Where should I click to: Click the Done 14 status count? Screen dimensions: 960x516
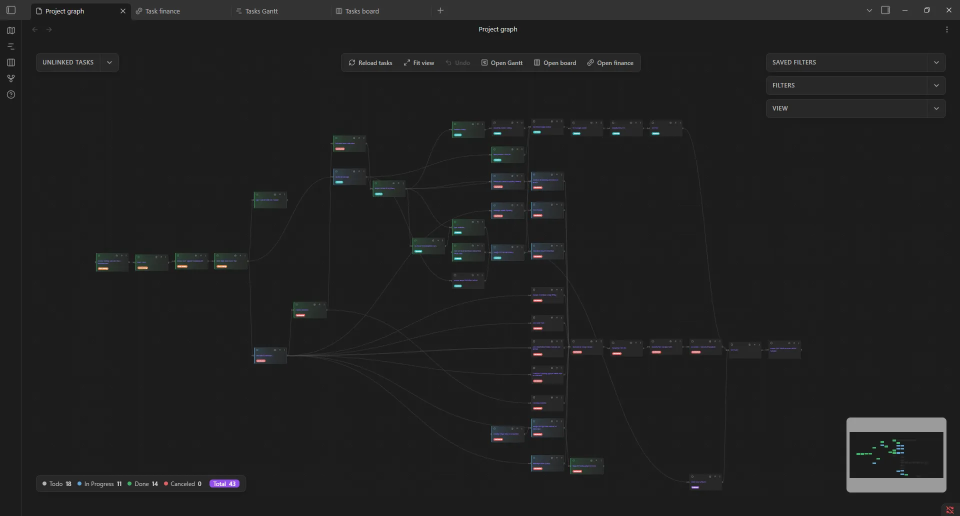tap(142, 484)
